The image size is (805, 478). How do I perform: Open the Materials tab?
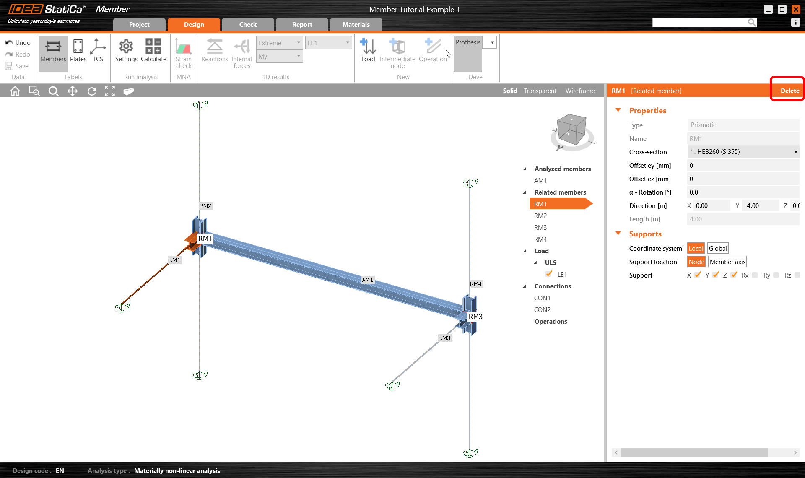point(356,24)
